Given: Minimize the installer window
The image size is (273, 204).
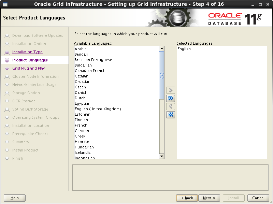Looking at the screenshot, I should tap(253, 4).
